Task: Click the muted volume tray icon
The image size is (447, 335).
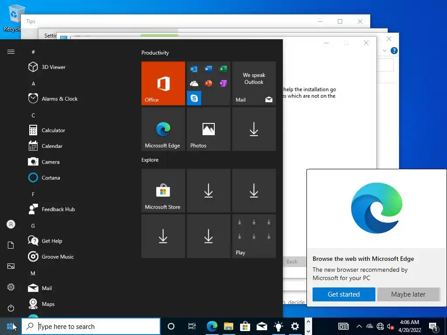Action: (x=390, y=326)
